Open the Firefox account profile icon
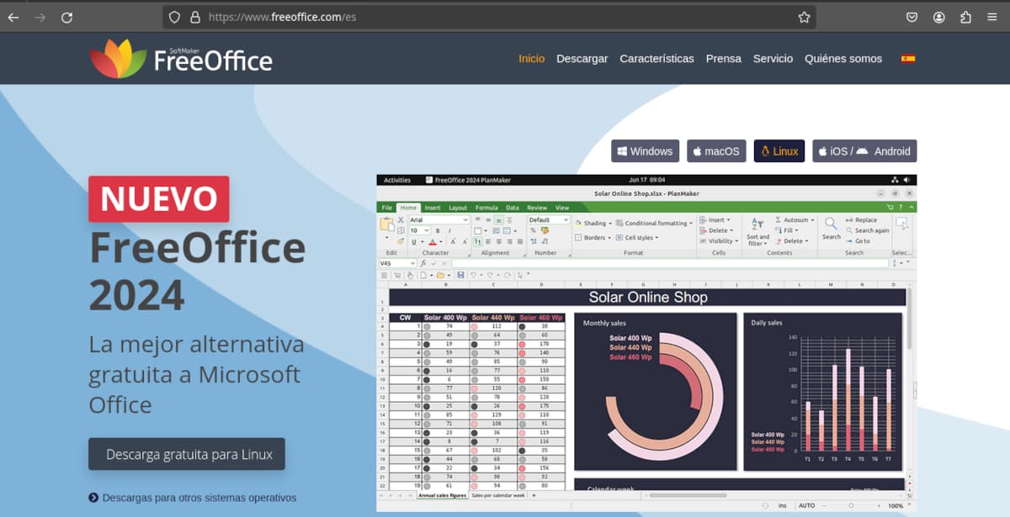This screenshot has height=517, width=1010. [x=939, y=17]
